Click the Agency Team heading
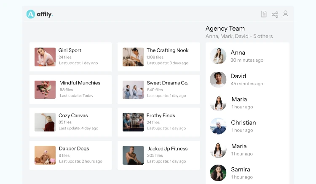This screenshot has height=184, width=316. [225, 29]
